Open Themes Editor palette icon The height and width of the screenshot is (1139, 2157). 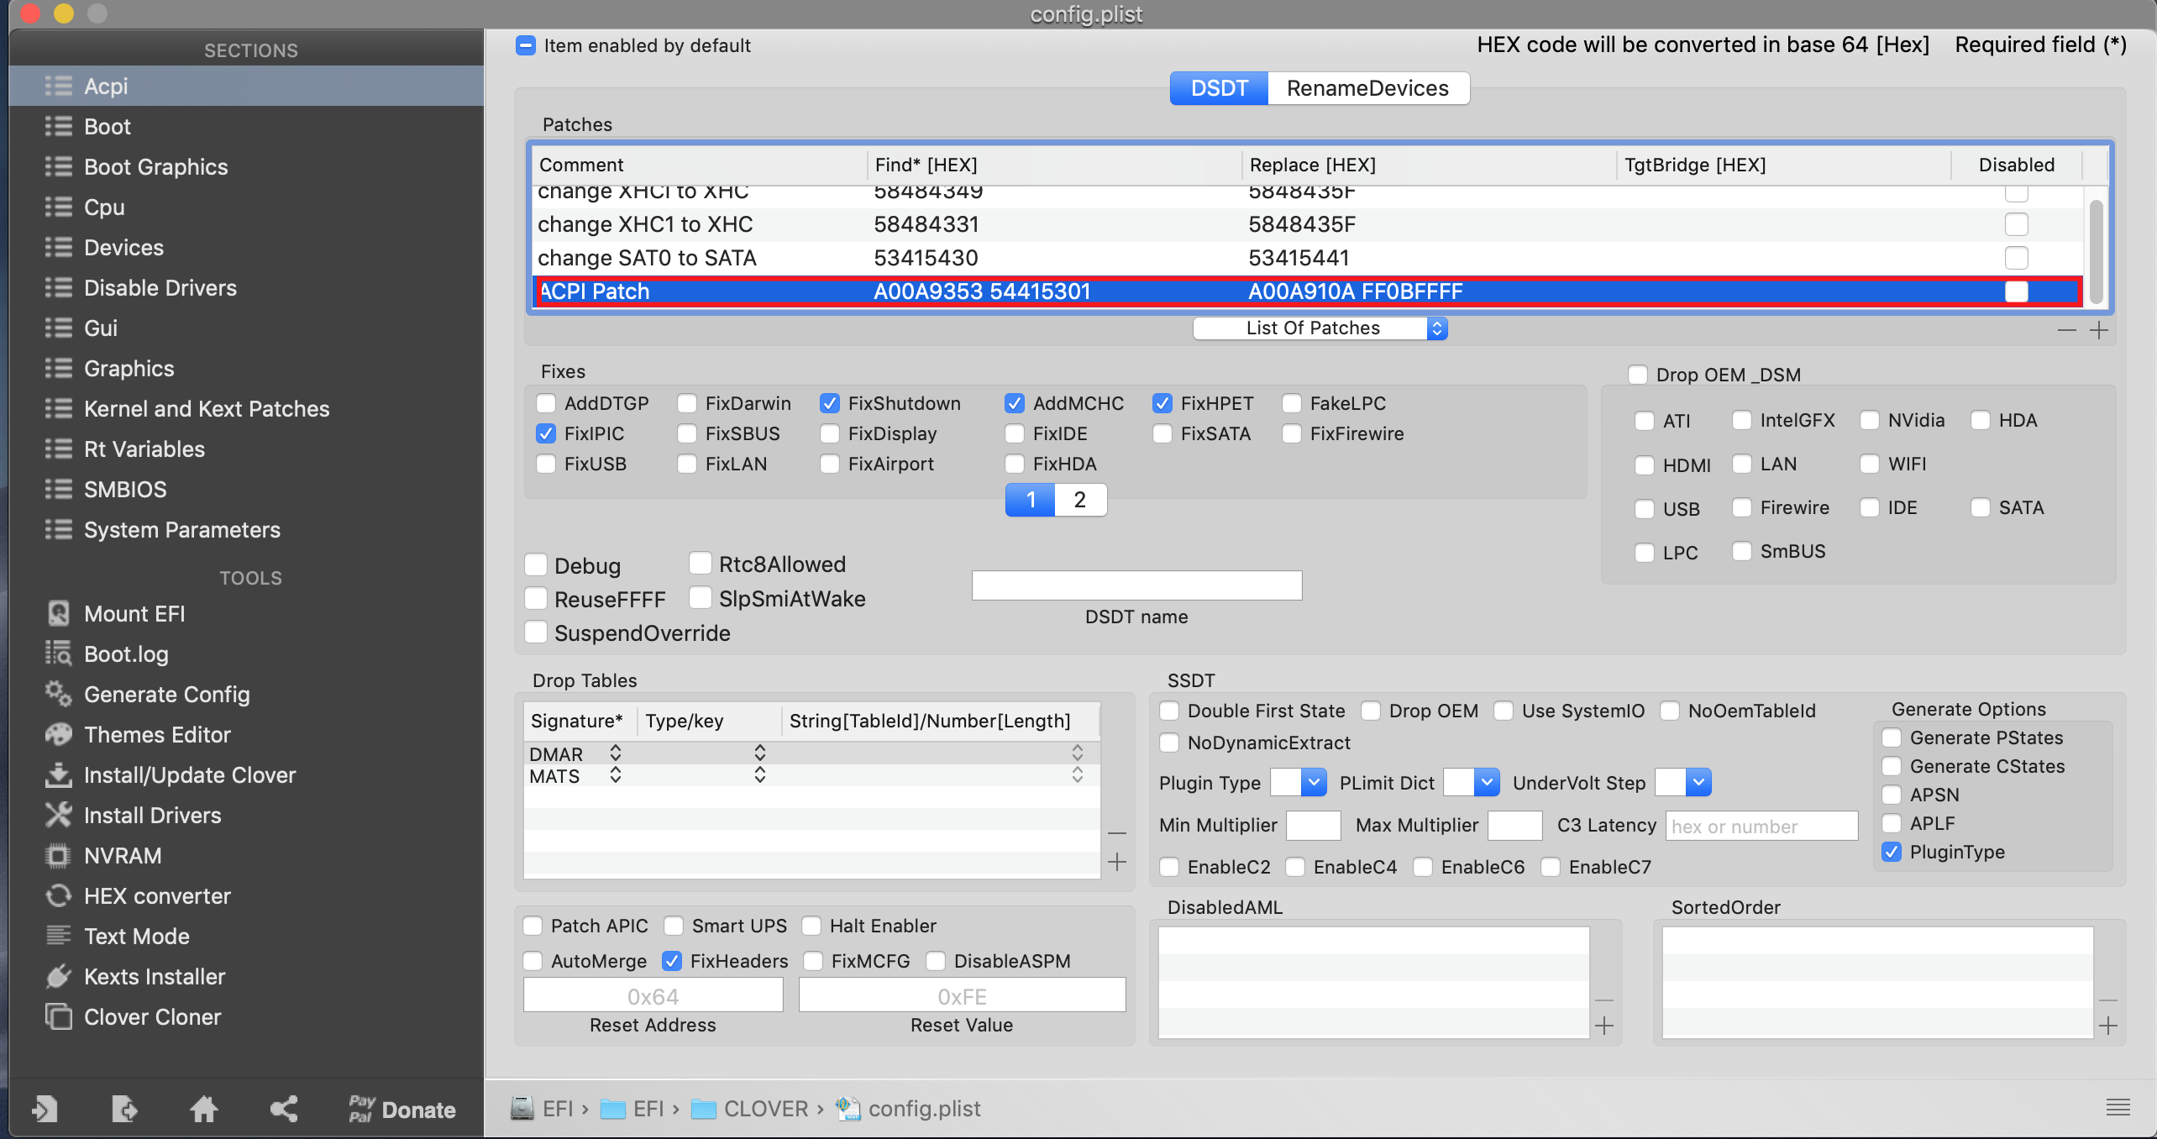click(x=59, y=735)
